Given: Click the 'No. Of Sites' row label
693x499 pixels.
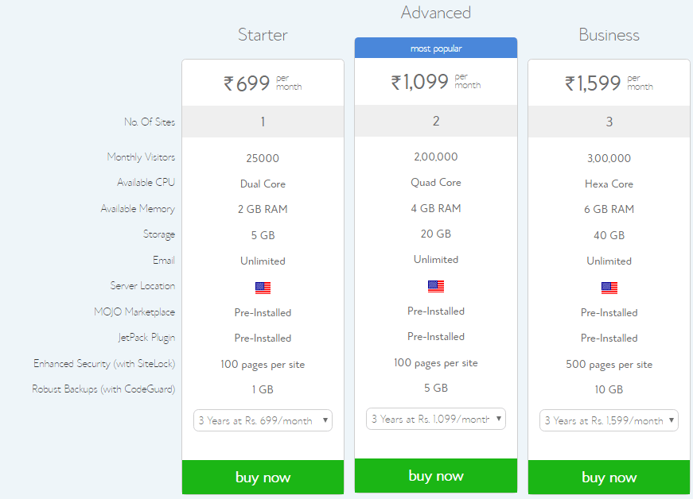Looking at the screenshot, I should [x=150, y=122].
